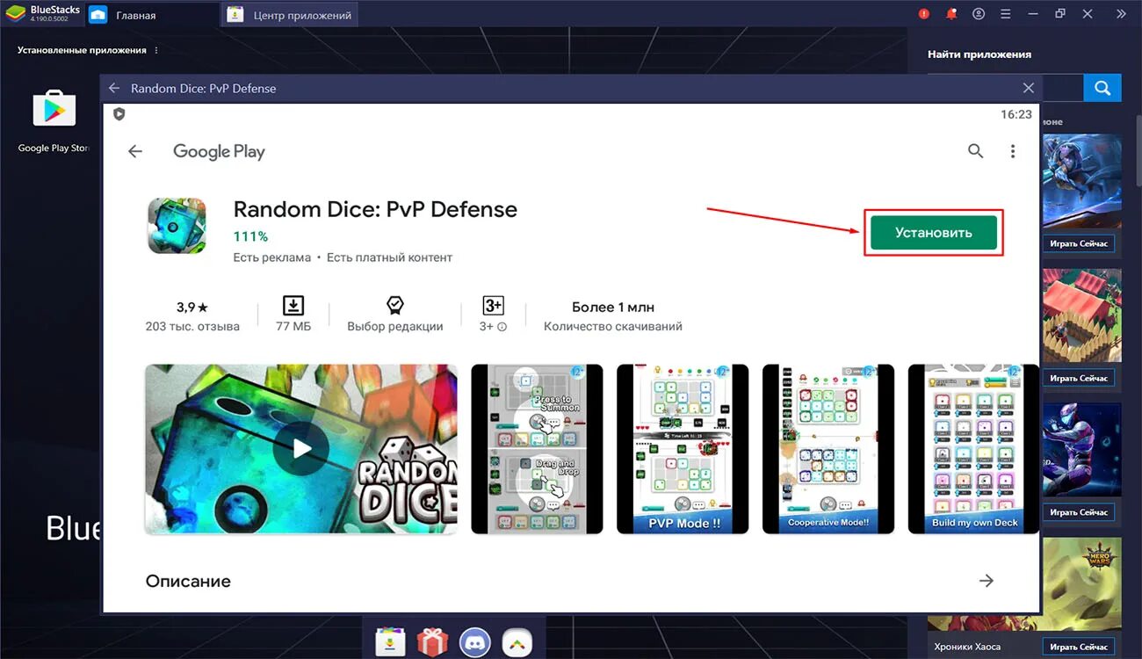This screenshot has height=659, width=1142.
Task: Open the 'PVP Mode !!' screenshot
Action: click(x=683, y=449)
